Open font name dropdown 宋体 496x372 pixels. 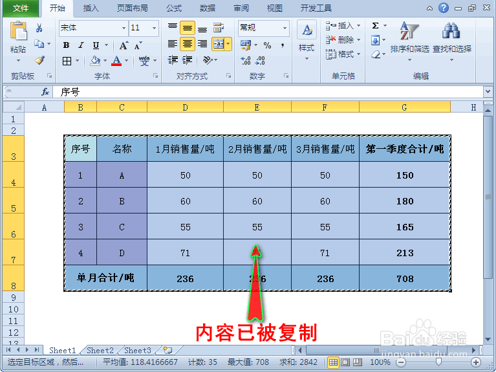click(x=124, y=28)
